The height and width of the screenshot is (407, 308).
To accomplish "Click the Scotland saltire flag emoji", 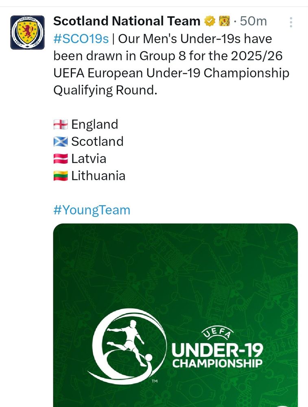I will (61, 142).
